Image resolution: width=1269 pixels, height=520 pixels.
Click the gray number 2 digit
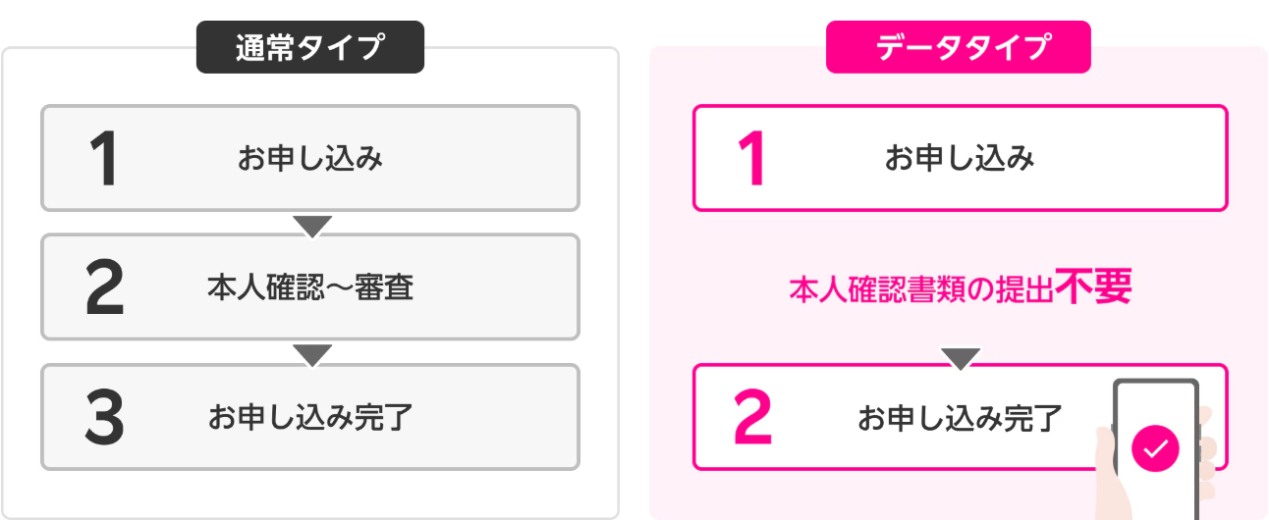point(105,288)
